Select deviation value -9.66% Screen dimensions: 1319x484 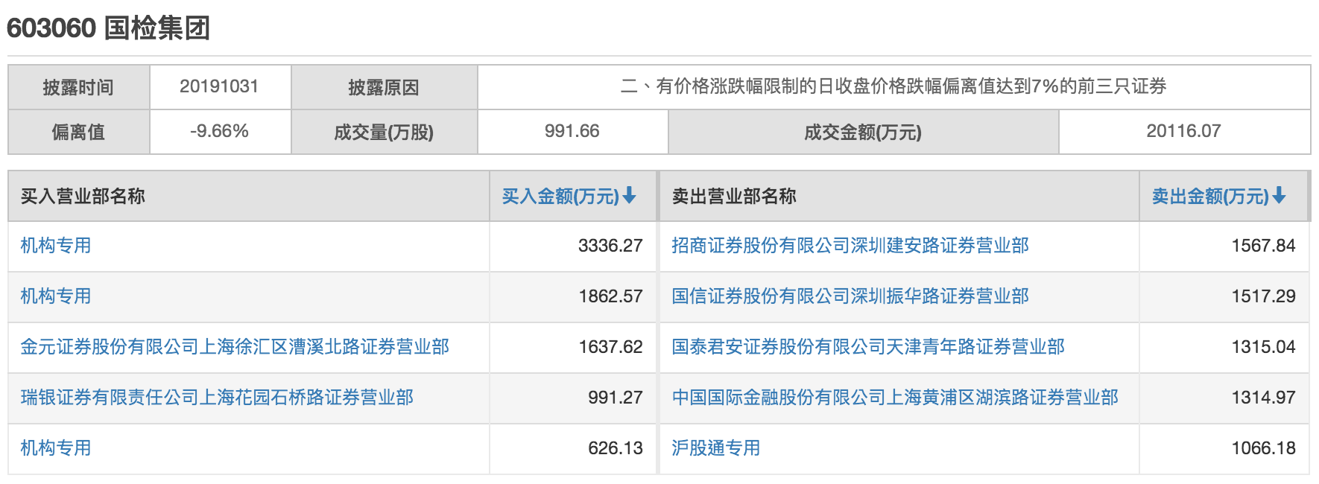(219, 131)
